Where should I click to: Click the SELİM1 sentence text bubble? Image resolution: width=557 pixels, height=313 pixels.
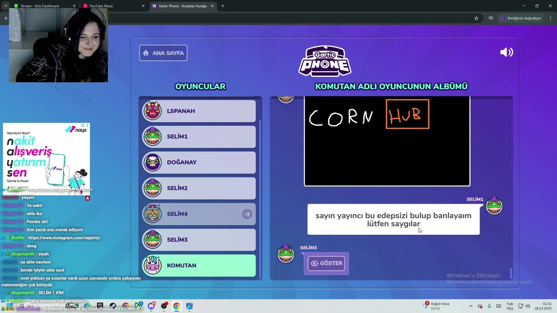(x=393, y=220)
